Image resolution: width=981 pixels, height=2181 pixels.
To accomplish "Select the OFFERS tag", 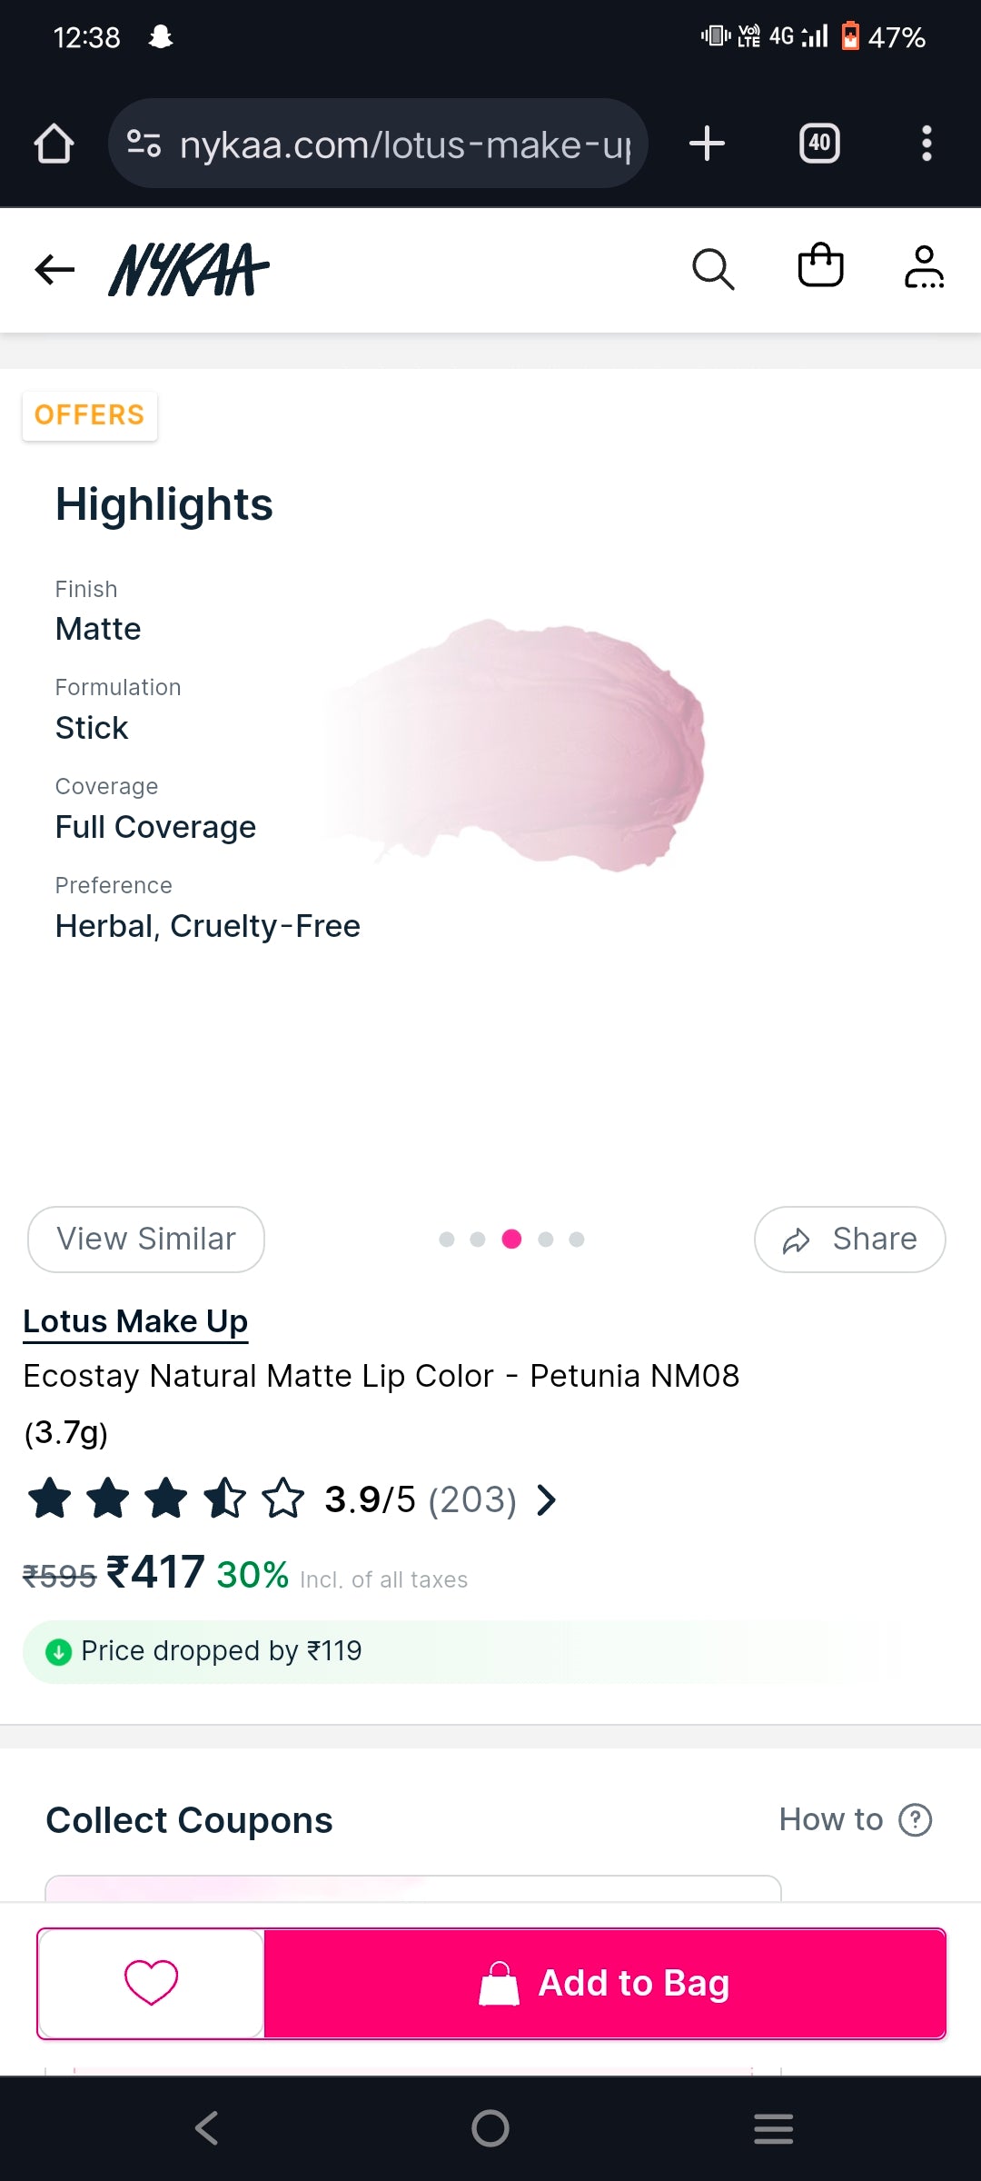I will pos(89,415).
